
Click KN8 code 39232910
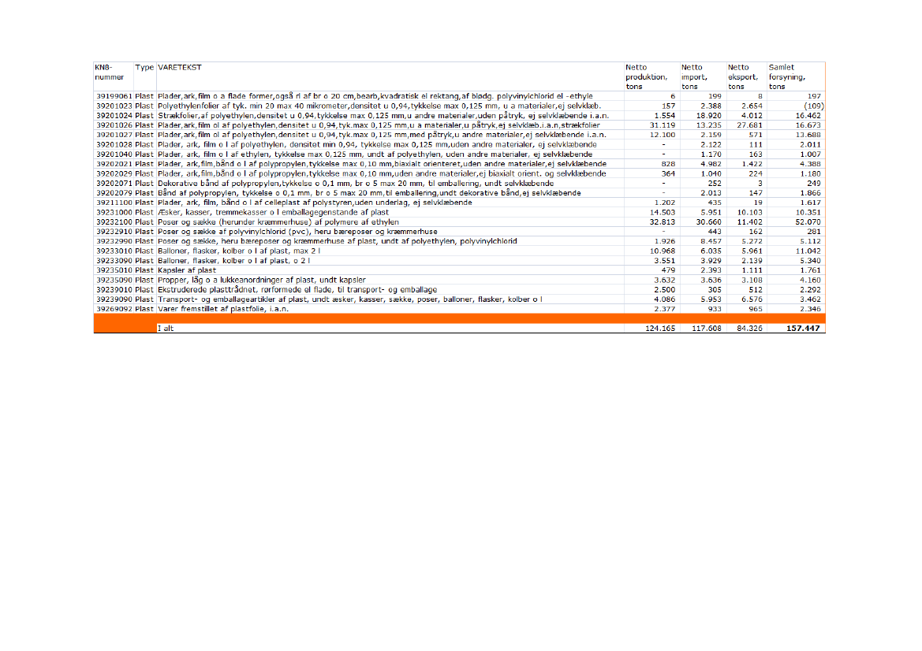(114, 232)
